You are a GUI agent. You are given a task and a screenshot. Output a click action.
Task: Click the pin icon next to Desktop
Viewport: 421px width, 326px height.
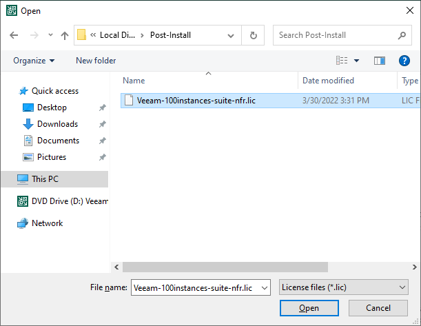(102, 108)
